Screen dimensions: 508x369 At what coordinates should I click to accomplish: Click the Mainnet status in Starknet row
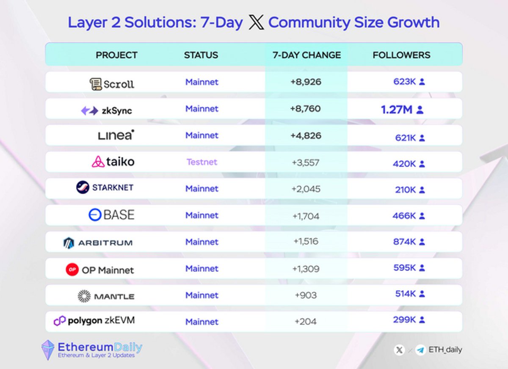(202, 189)
